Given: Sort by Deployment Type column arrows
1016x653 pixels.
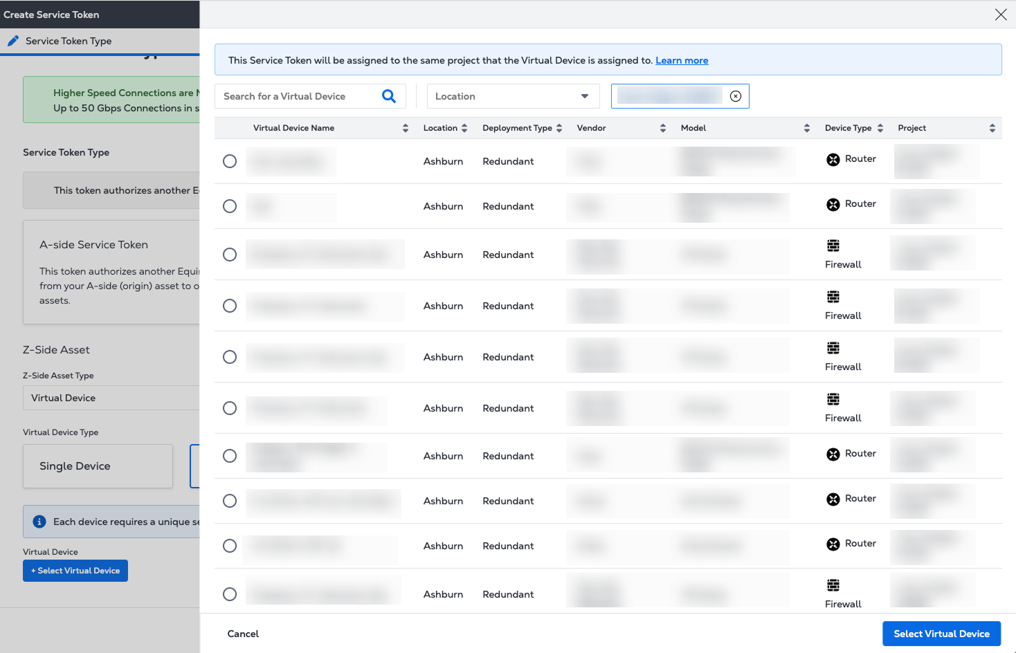Looking at the screenshot, I should pyautogui.click(x=559, y=128).
